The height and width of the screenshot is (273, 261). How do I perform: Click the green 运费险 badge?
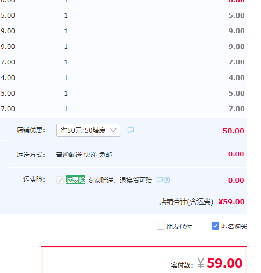click(75, 179)
